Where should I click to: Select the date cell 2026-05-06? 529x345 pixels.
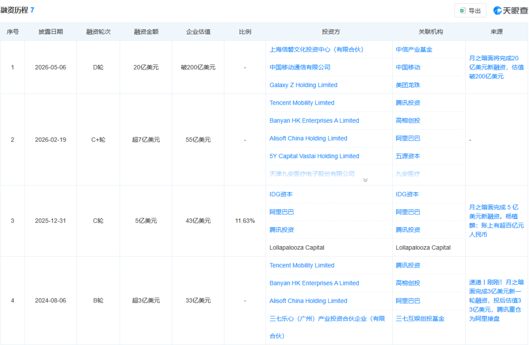point(50,68)
